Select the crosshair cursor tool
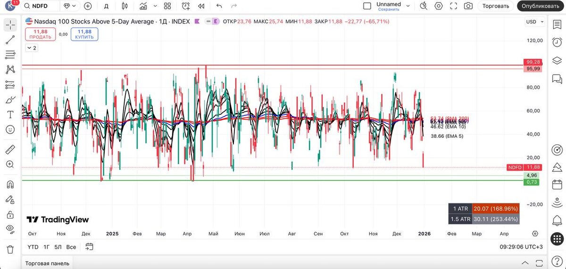This screenshot has width=566, height=269. [x=10, y=25]
